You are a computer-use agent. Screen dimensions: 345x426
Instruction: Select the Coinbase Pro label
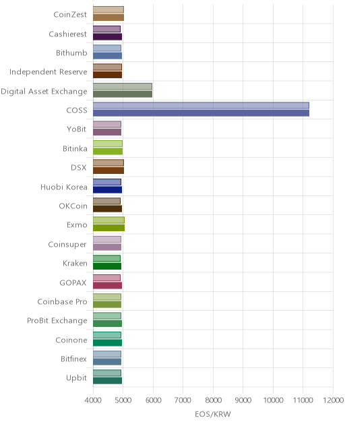62,301
